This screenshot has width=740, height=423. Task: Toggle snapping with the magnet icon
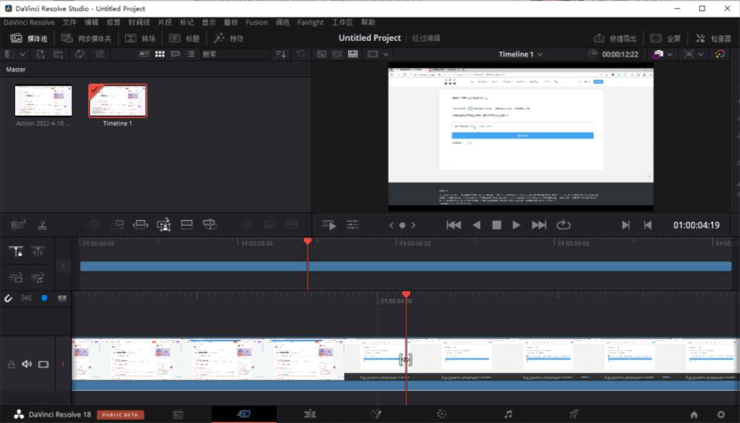coord(8,298)
